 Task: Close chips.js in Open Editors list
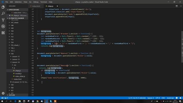point(10,15)
